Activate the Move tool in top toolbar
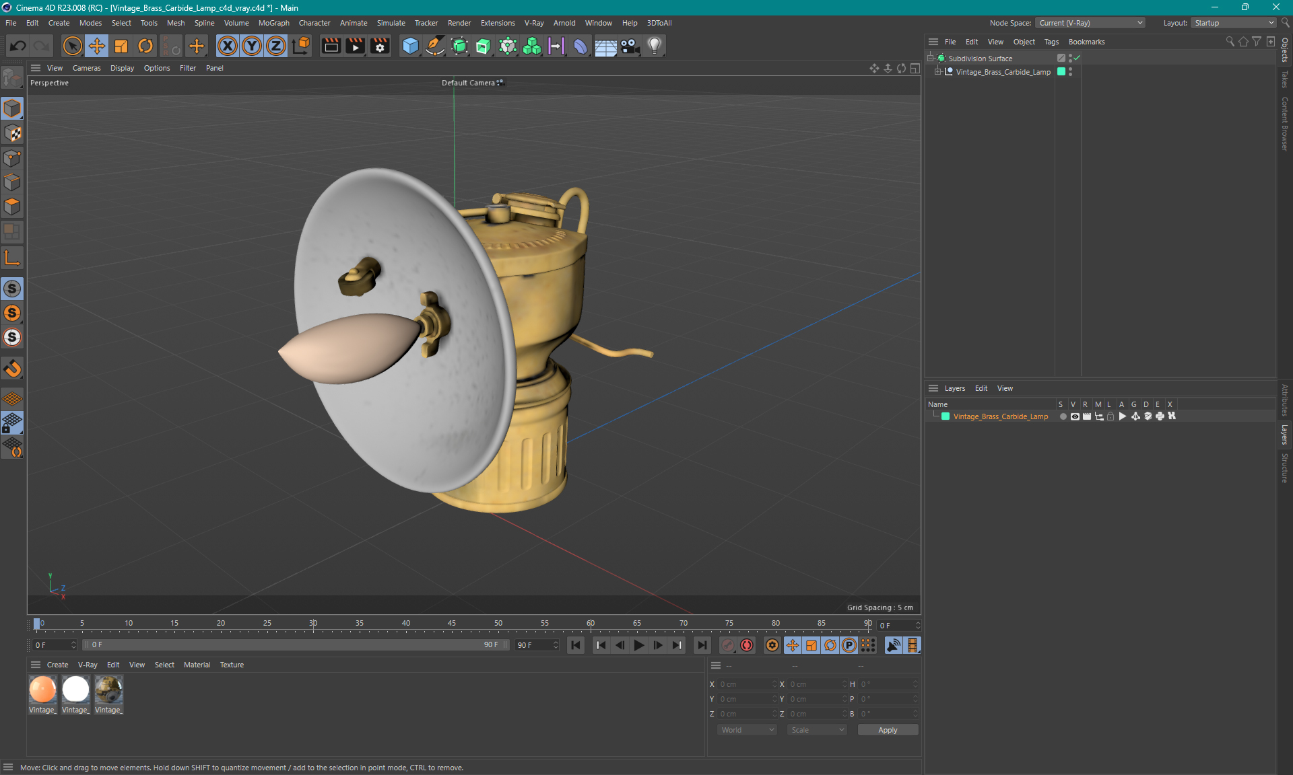Viewport: 1293px width, 775px height. (x=97, y=46)
